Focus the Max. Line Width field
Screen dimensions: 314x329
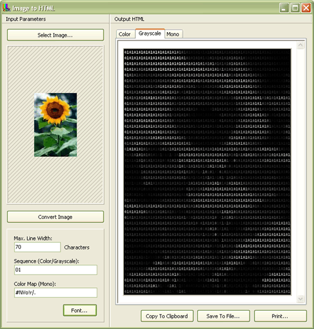[x=37, y=247]
